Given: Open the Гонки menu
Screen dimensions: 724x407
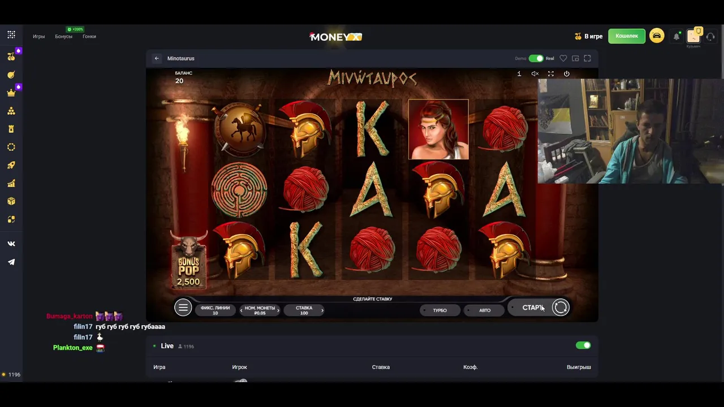Looking at the screenshot, I should tap(89, 36).
